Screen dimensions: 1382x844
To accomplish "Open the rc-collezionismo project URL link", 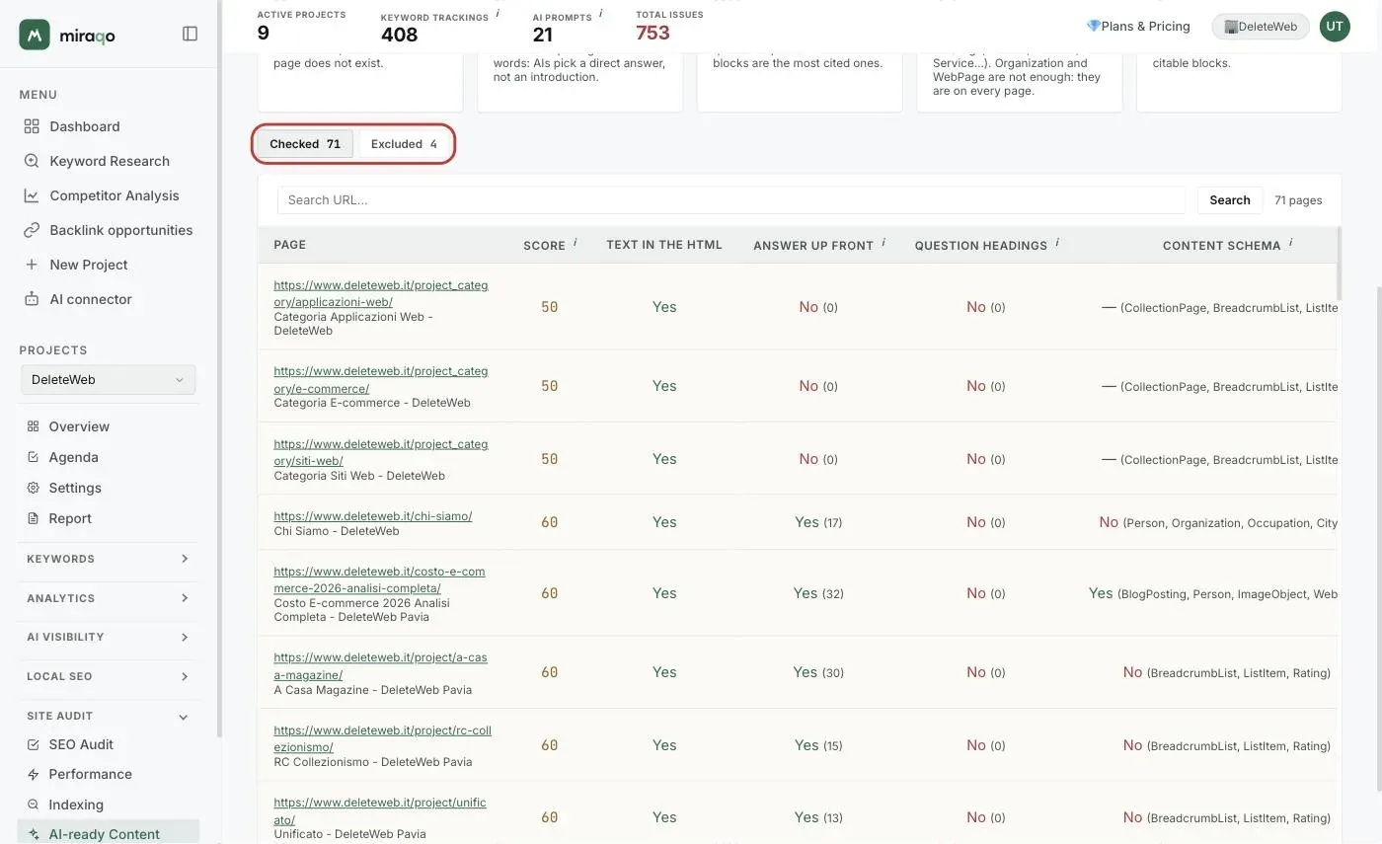I will coord(382,738).
